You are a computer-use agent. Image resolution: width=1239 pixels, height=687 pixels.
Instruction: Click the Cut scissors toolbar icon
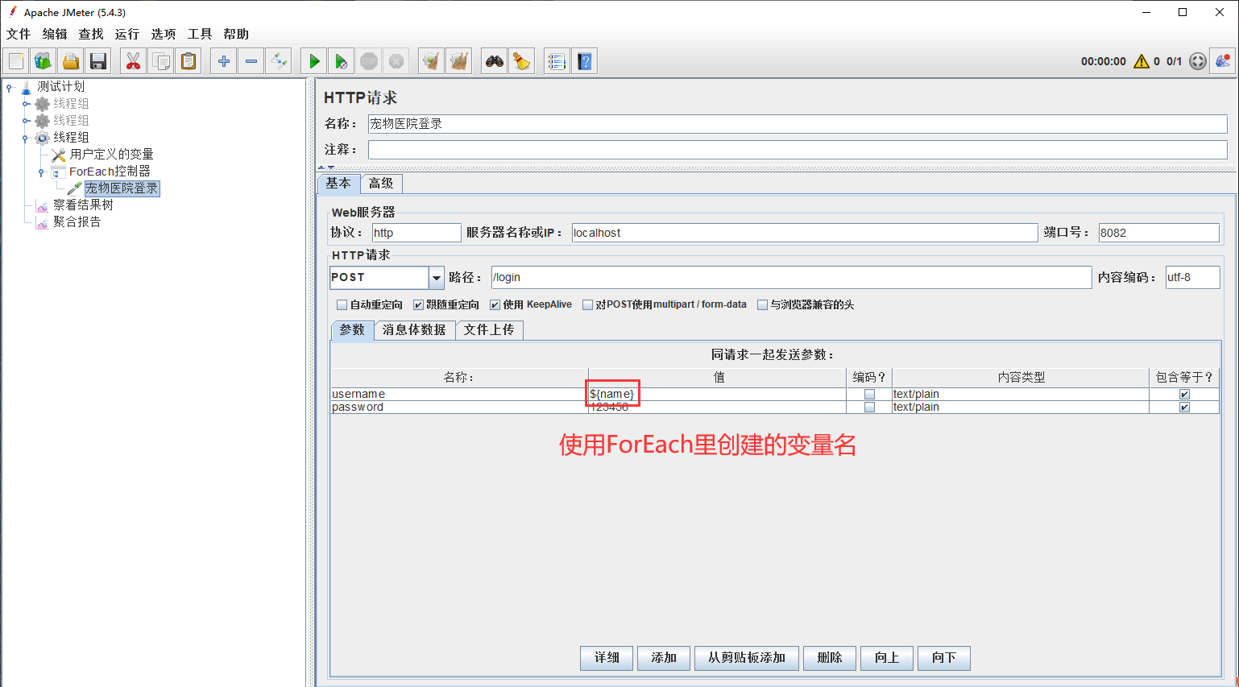coord(133,61)
